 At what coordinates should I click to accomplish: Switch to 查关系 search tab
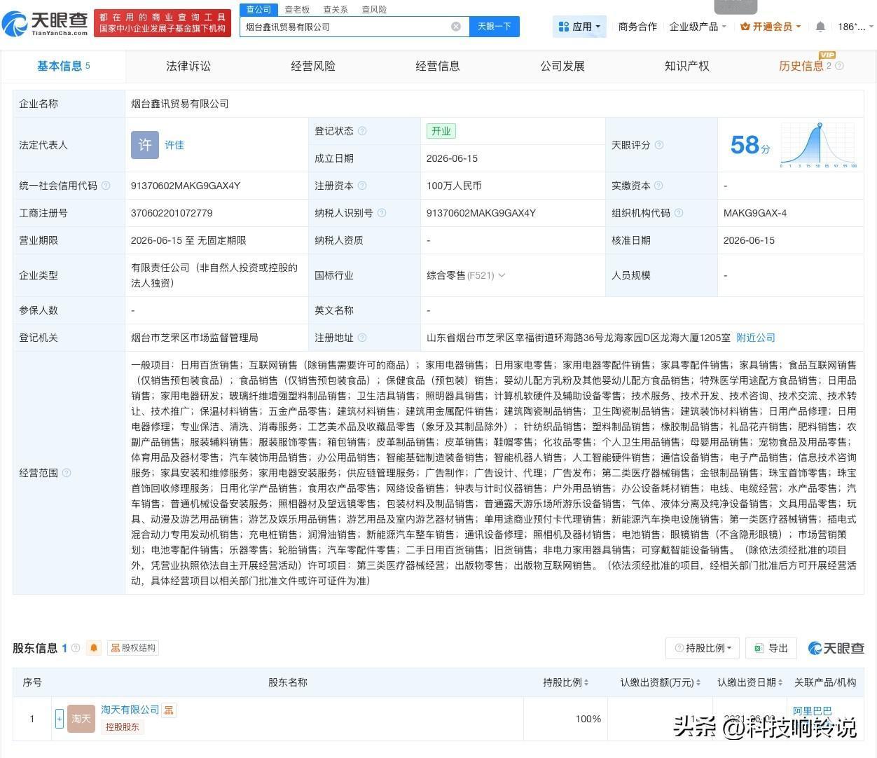coord(336,9)
